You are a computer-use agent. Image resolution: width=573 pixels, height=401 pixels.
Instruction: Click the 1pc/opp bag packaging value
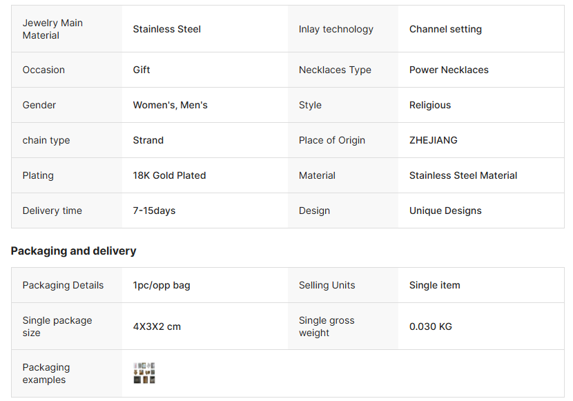(x=162, y=285)
